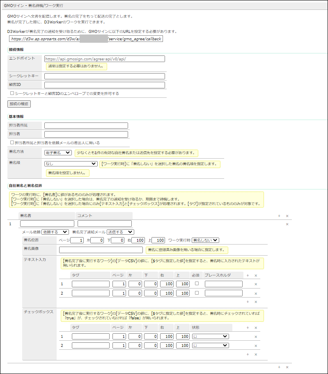Screen dimensions: 328x374
Task: Click the plus below the テキスト入力 rows
Action: (x=248, y=302)
